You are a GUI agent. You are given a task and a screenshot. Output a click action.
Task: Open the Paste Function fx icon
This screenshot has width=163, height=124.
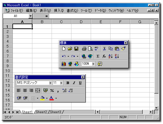tap(104, 56)
